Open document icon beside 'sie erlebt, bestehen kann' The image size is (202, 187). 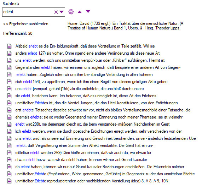tap(10, 96)
